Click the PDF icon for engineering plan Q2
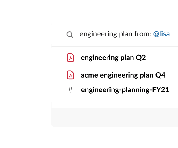 [70, 57]
